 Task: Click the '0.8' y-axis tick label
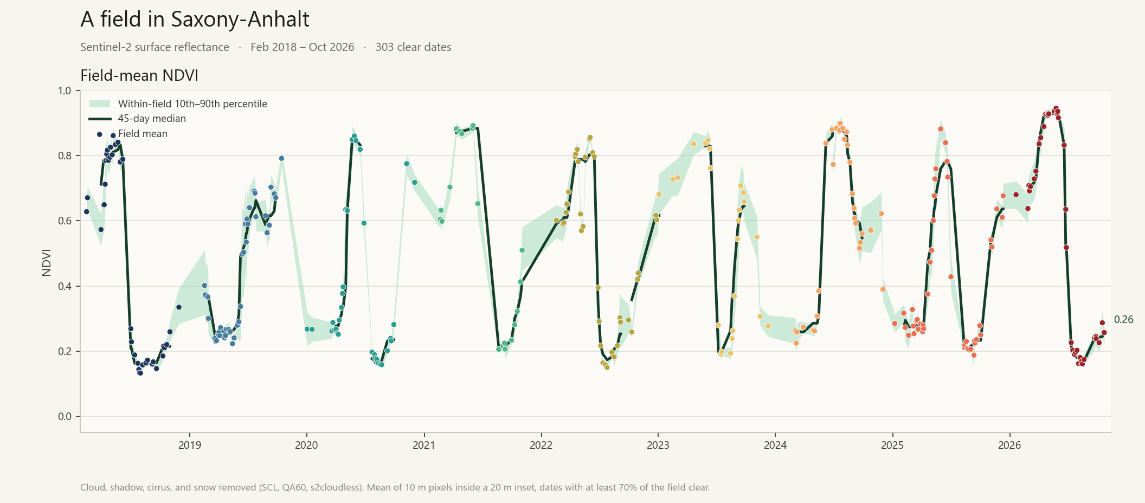[x=65, y=156]
